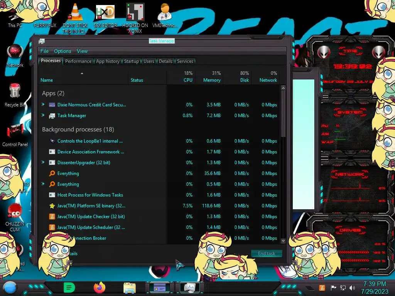Open the Options menu
Screen dimensions: 395x296
click(x=62, y=51)
